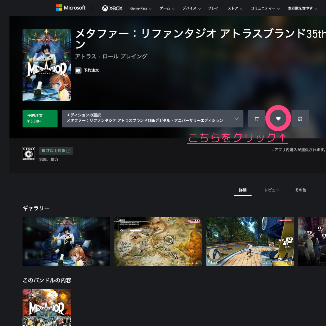Viewport: 326px width, 326px height.
Task: Click the heart wishlist icon
Action: [x=278, y=119]
